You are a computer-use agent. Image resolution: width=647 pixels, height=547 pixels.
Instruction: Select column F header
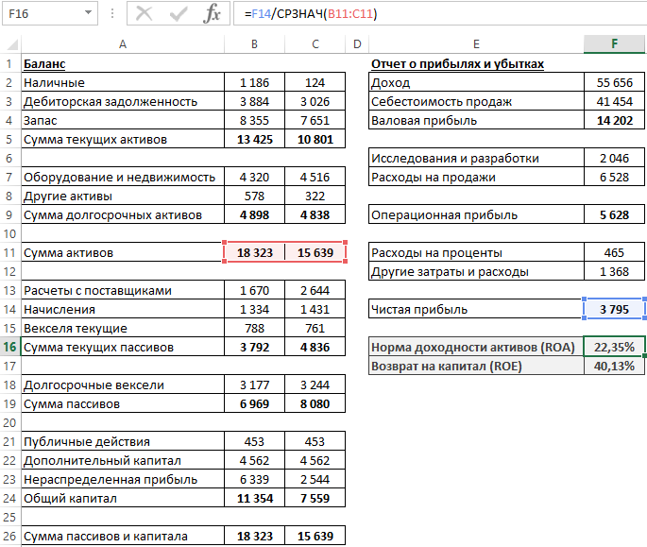[x=615, y=44]
